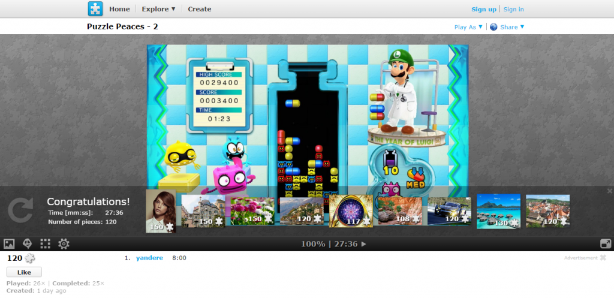
Task: Click the Like button
Action: pos(24,272)
